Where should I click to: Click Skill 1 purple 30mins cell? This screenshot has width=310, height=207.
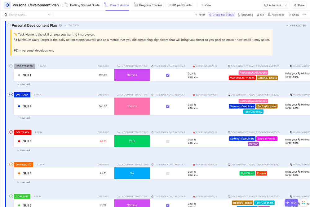click(132, 75)
